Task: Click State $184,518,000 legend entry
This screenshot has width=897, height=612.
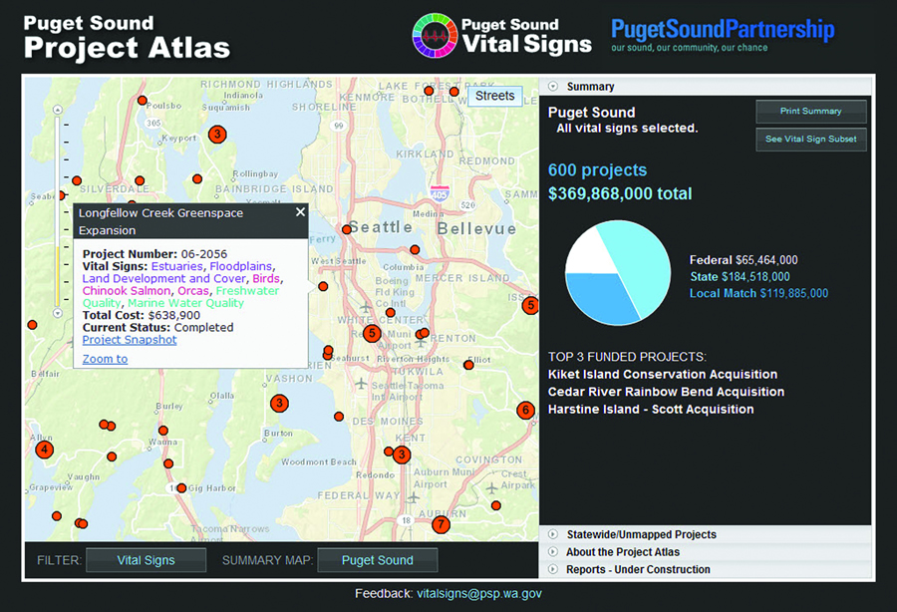Action: (x=740, y=277)
